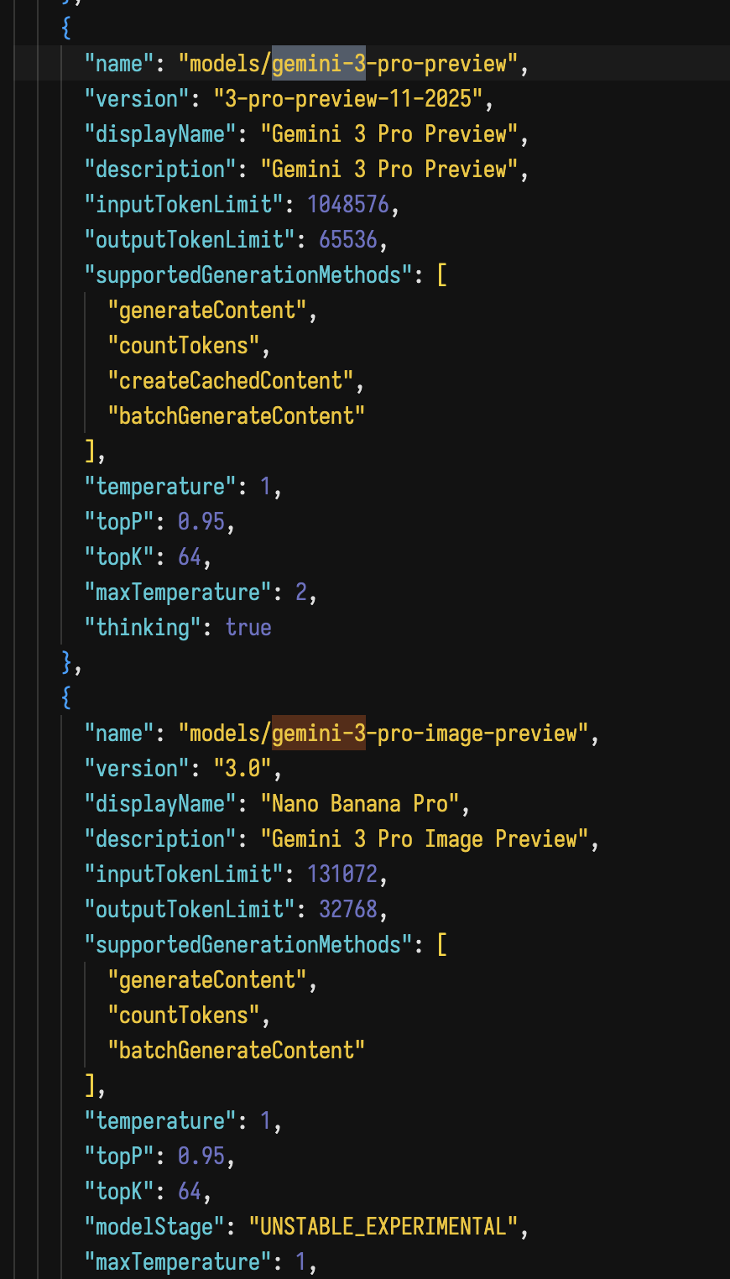Click the maxTemperature value 2

tap(301, 593)
